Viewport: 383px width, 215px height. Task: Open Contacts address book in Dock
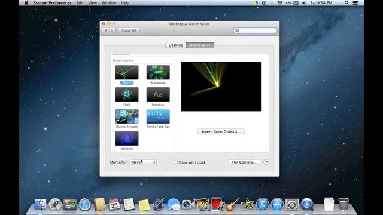(x=99, y=204)
